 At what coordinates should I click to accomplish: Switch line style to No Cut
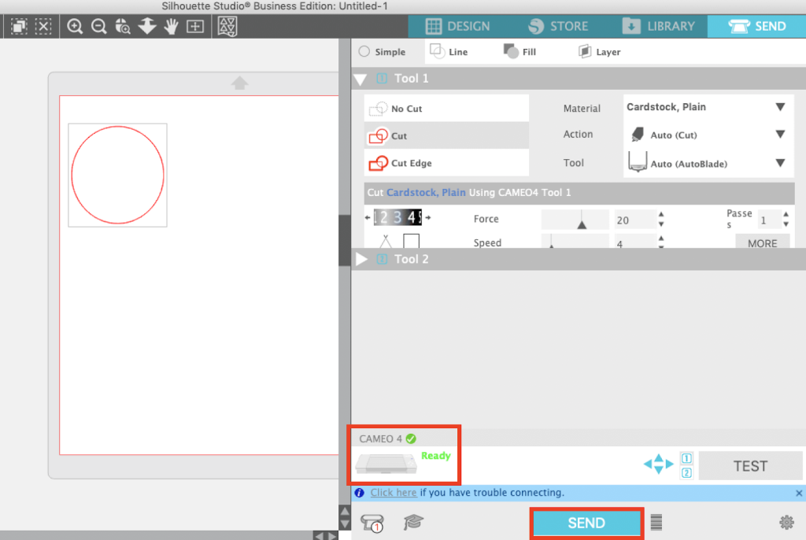pyautogui.click(x=446, y=108)
